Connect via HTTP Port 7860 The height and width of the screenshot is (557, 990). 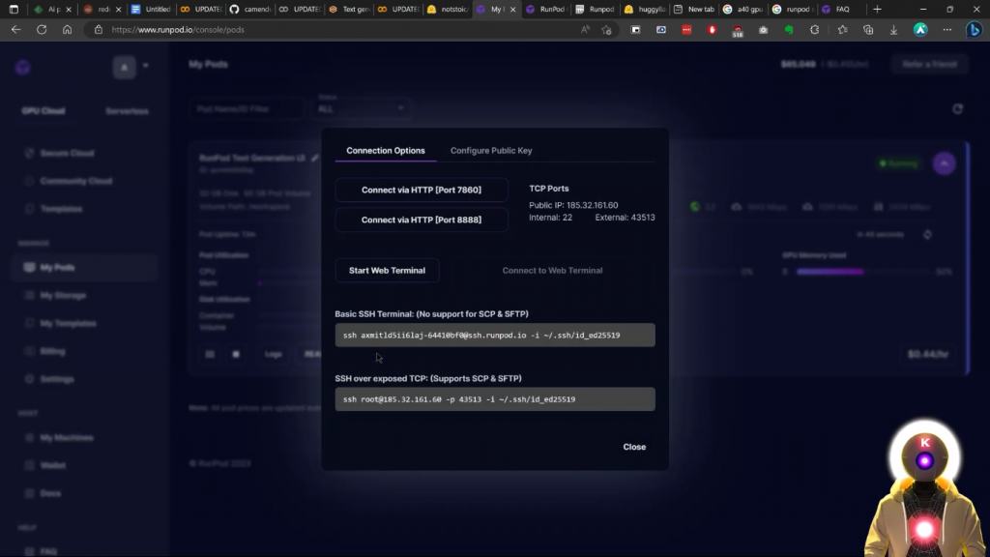pyautogui.click(x=422, y=190)
